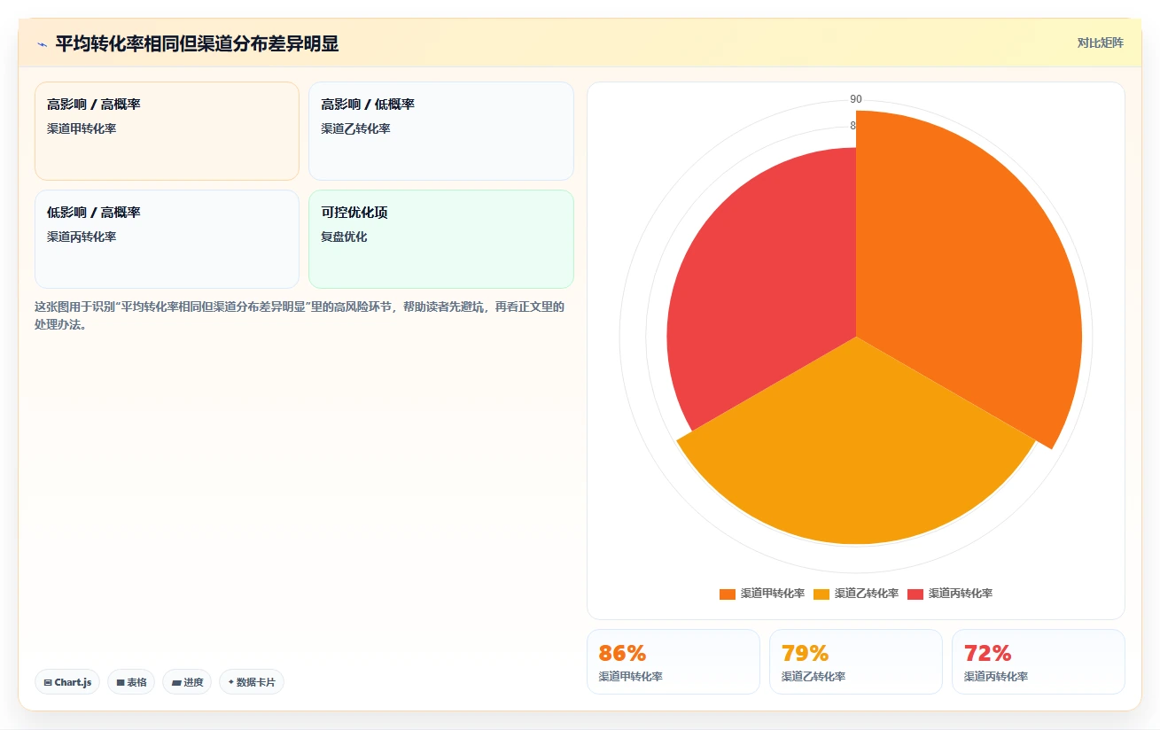Click the axis label 90 on chart
The width and height of the screenshot is (1160, 730).
coord(856,99)
